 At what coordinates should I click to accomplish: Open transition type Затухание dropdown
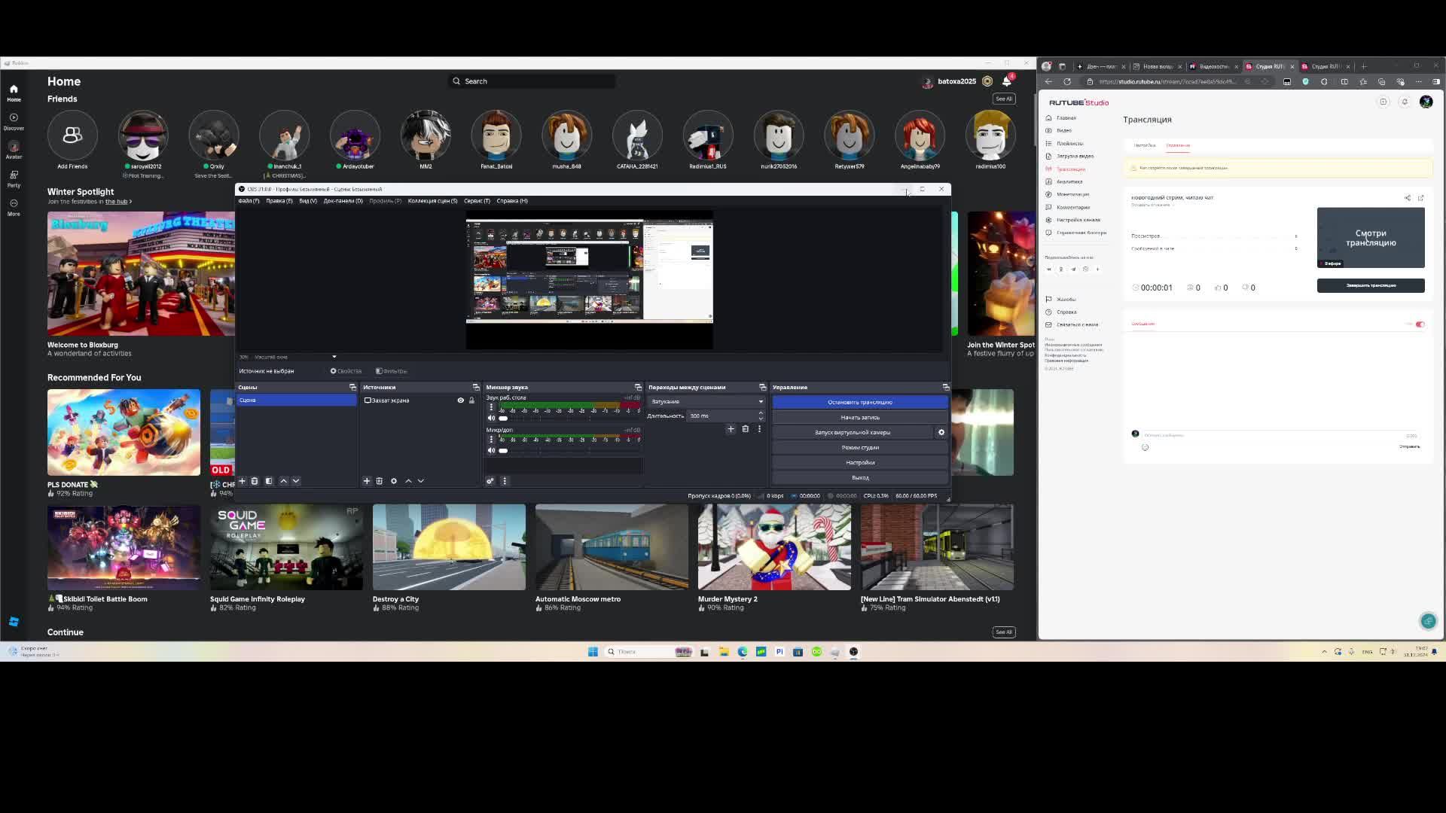[x=707, y=402]
